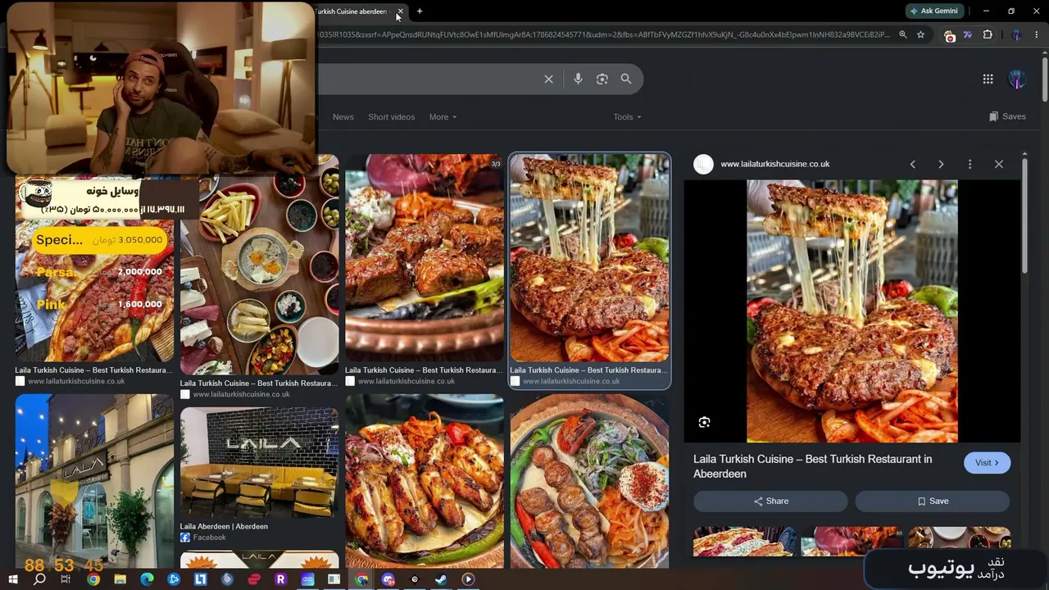Open File Explorer from the taskbar
Screen dimensions: 1049x590
[120, 579]
